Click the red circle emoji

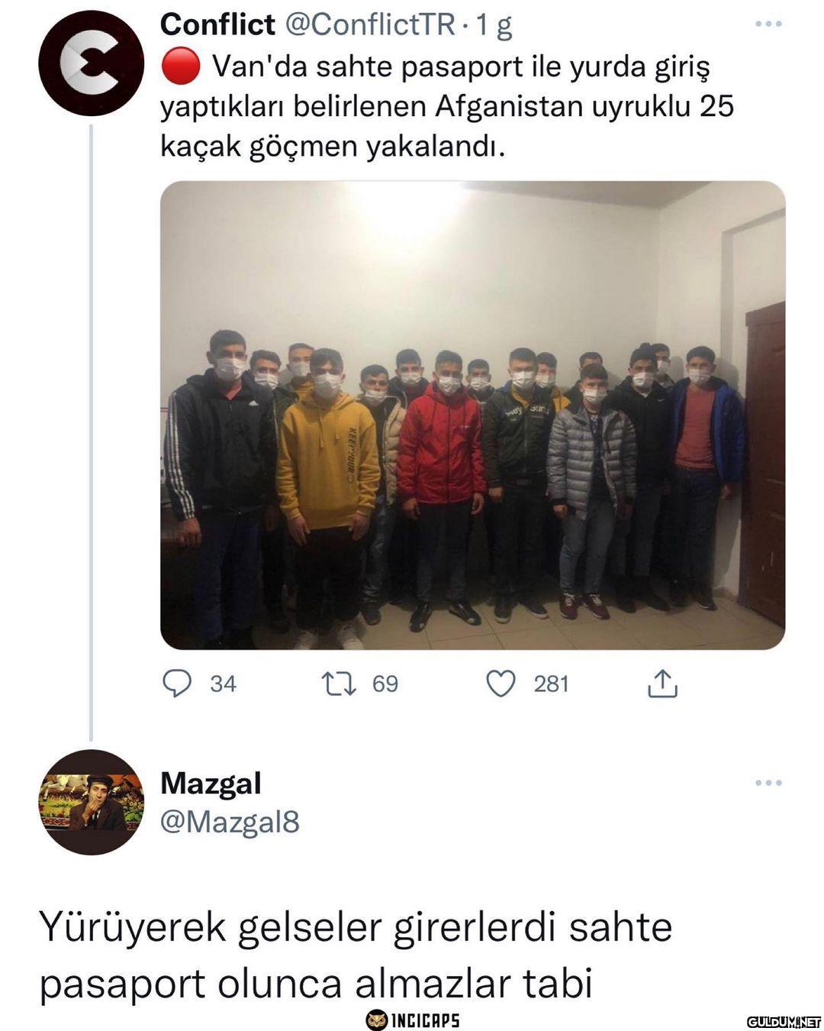[180, 67]
